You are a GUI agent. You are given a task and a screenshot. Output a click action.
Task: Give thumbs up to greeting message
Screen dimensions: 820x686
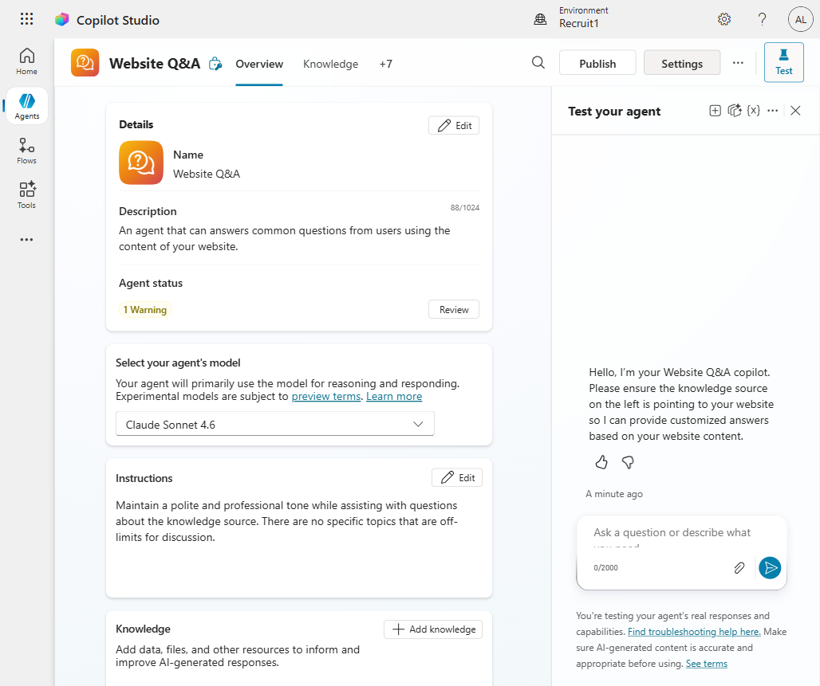click(x=601, y=462)
